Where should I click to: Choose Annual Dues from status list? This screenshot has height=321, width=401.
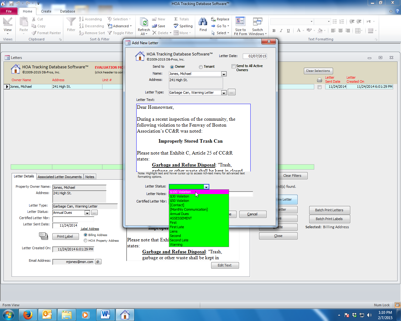(180, 214)
